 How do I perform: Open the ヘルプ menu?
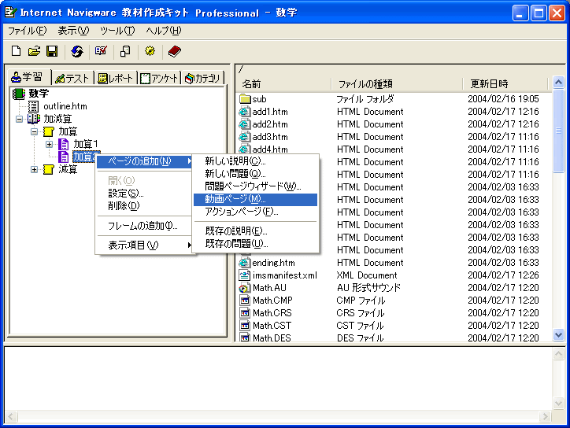pos(163,31)
